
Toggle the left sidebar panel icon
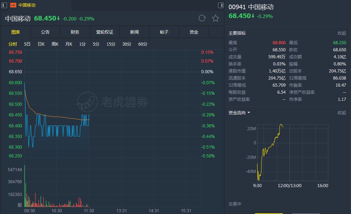(x=4, y=5)
